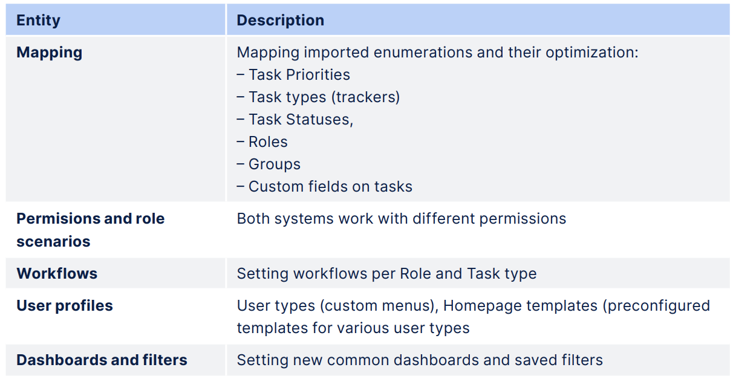
Task: Click the Entity column header
Action: 38,20
